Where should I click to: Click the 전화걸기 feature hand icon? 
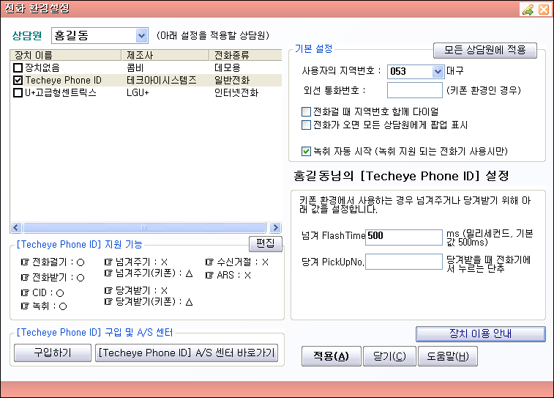[x=25, y=262]
